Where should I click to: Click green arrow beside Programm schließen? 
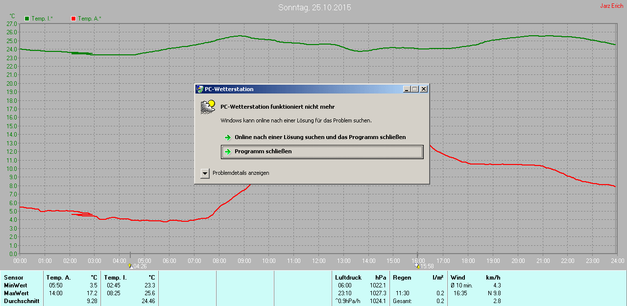tap(228, 152)
